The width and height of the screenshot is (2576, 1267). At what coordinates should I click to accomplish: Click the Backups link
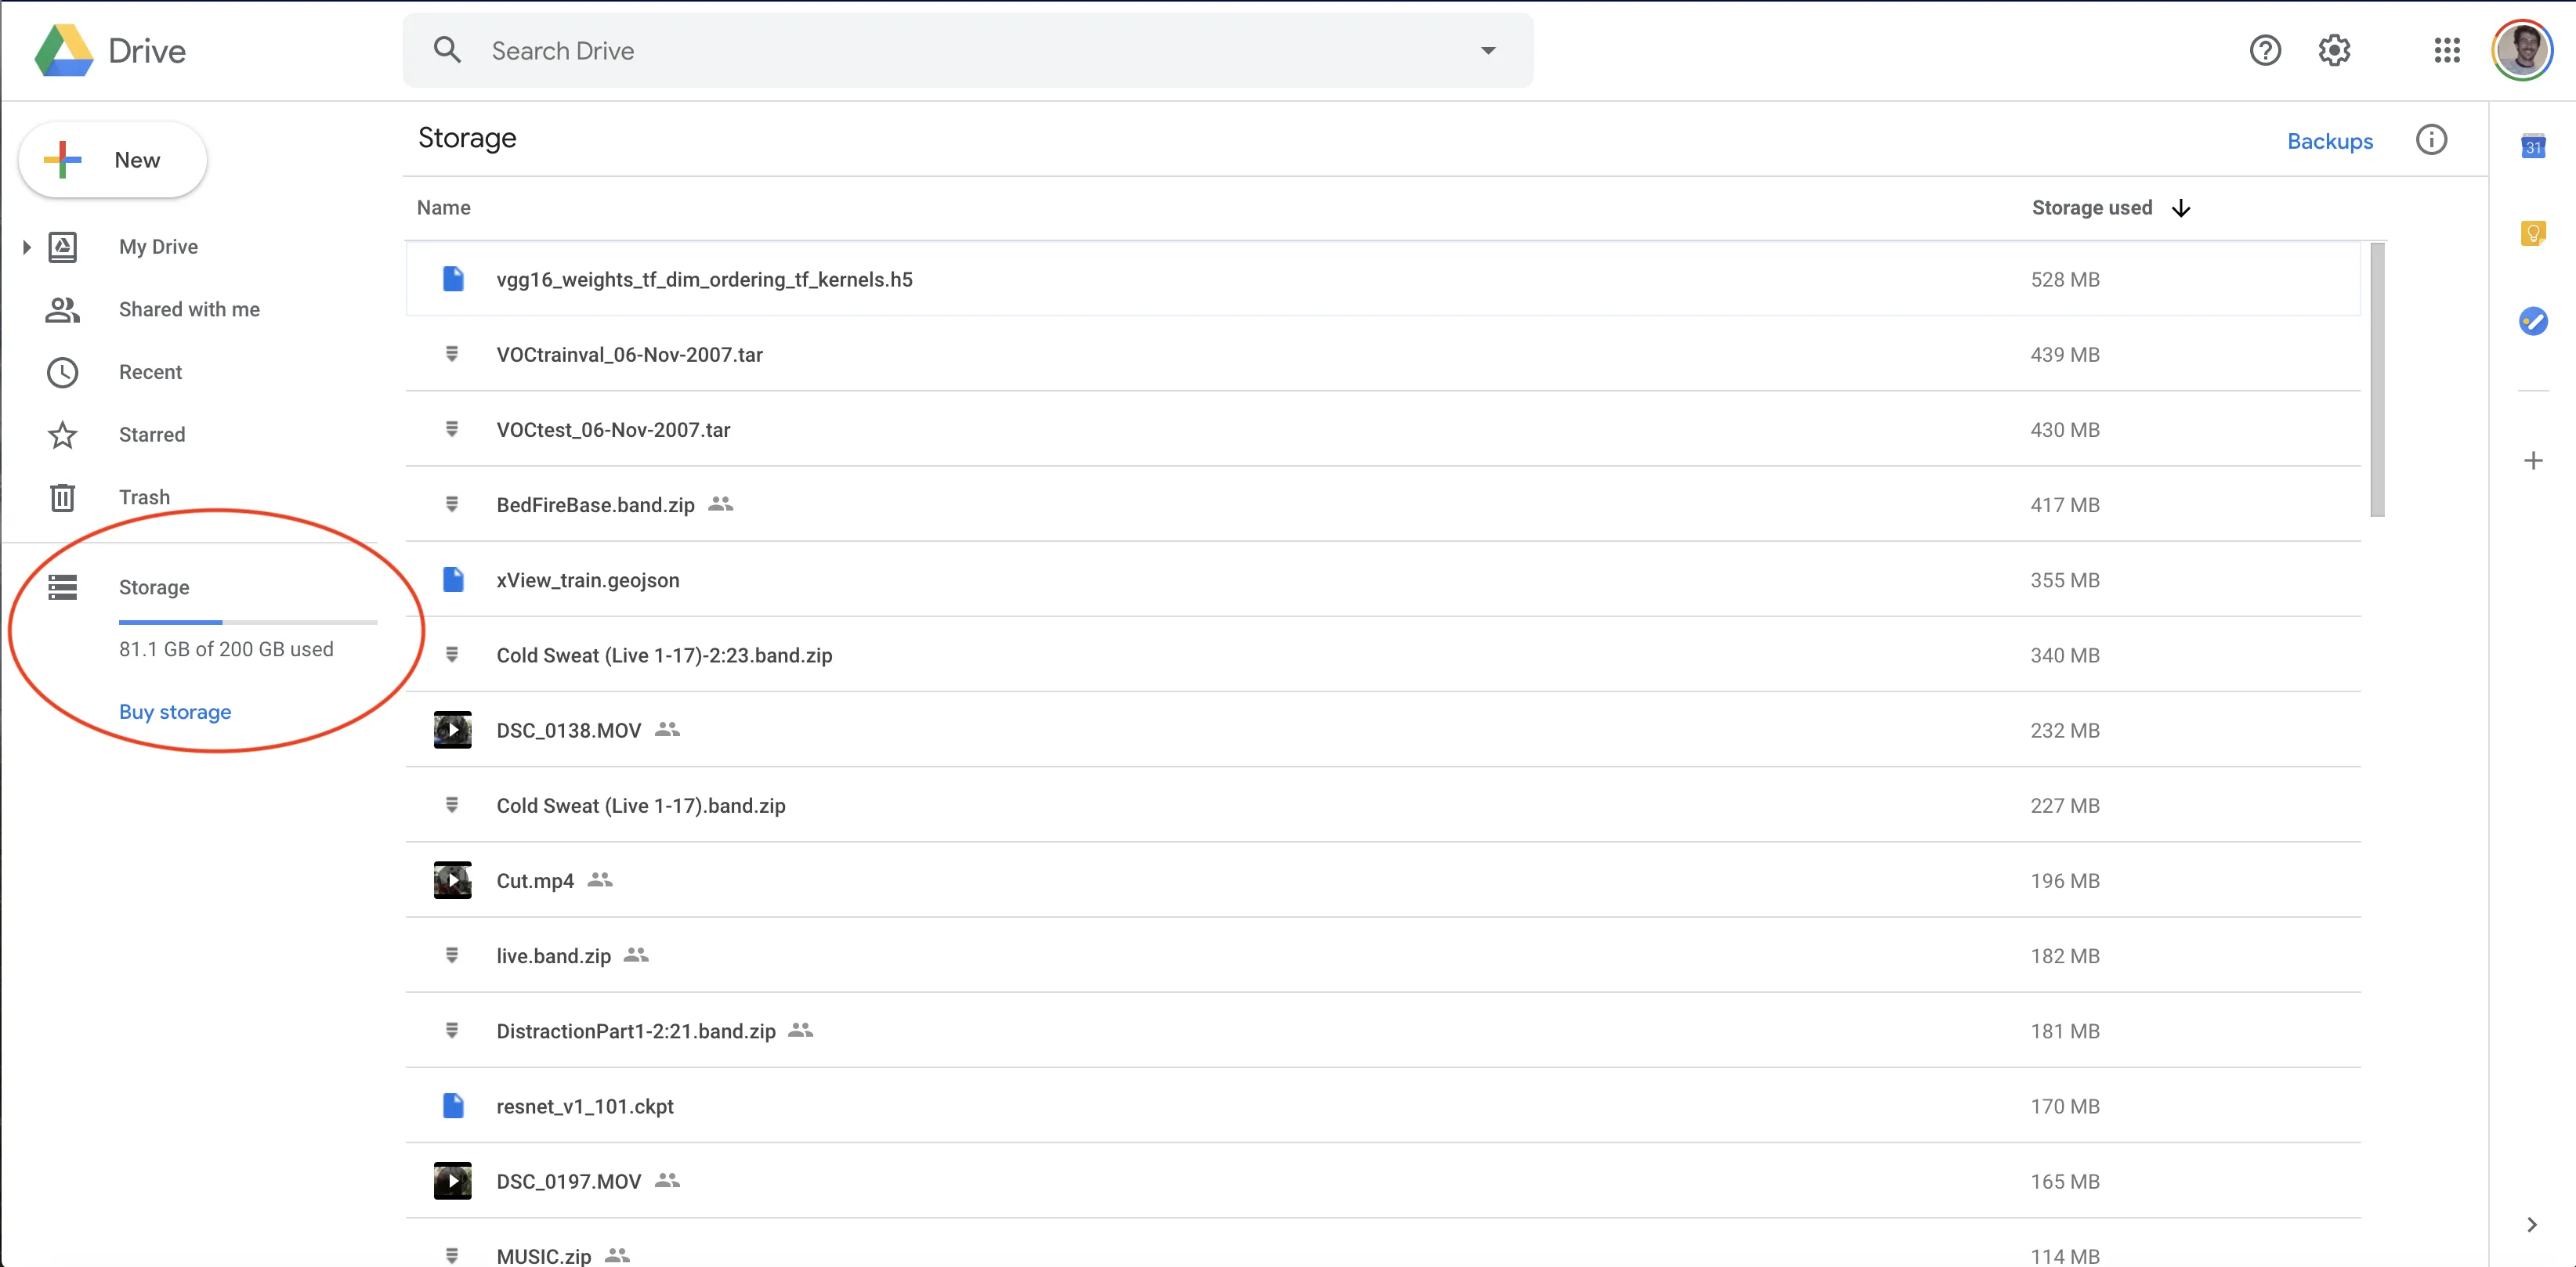(x=2329, y=141)
